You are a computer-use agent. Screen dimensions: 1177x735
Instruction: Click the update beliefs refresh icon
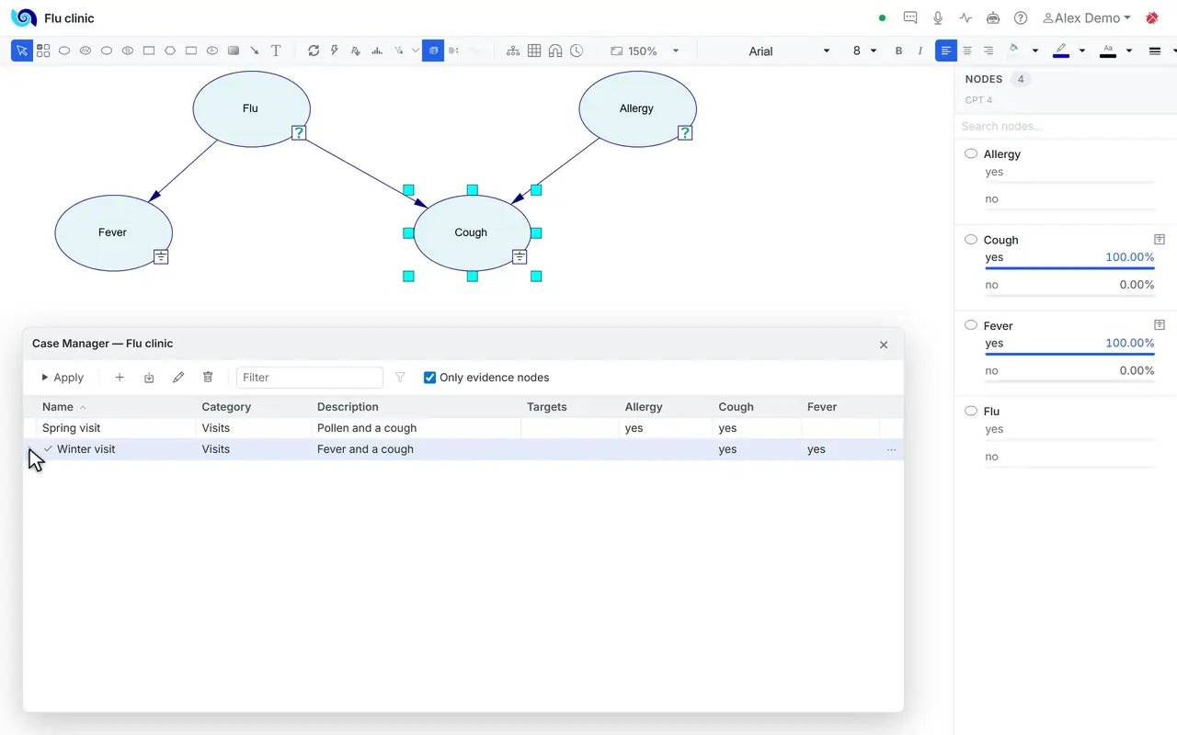pyautogui.click(x=314, y=51)
